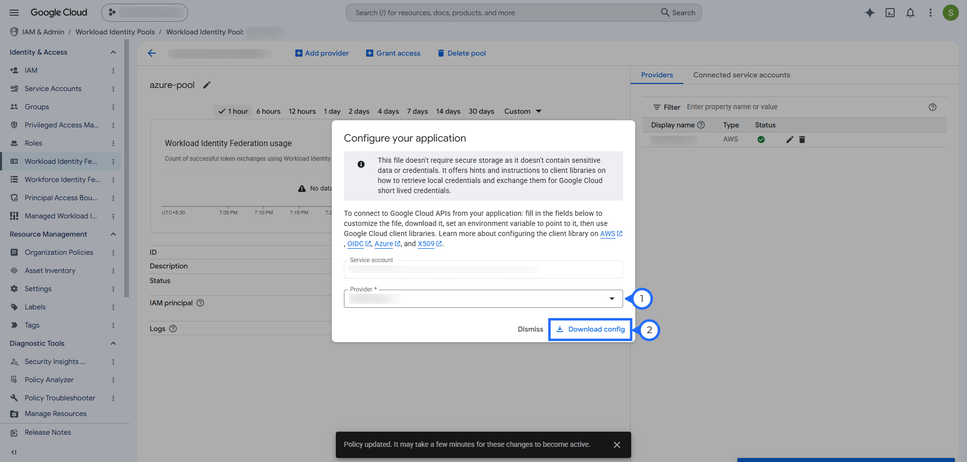Open Asset Inventory in the sidebar
The height and width of the screenshot is (462, 967).
(50, 270)
